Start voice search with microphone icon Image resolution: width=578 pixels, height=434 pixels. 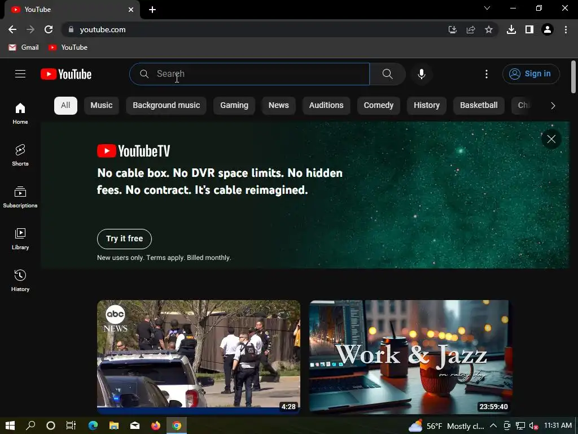pos(421,74)
